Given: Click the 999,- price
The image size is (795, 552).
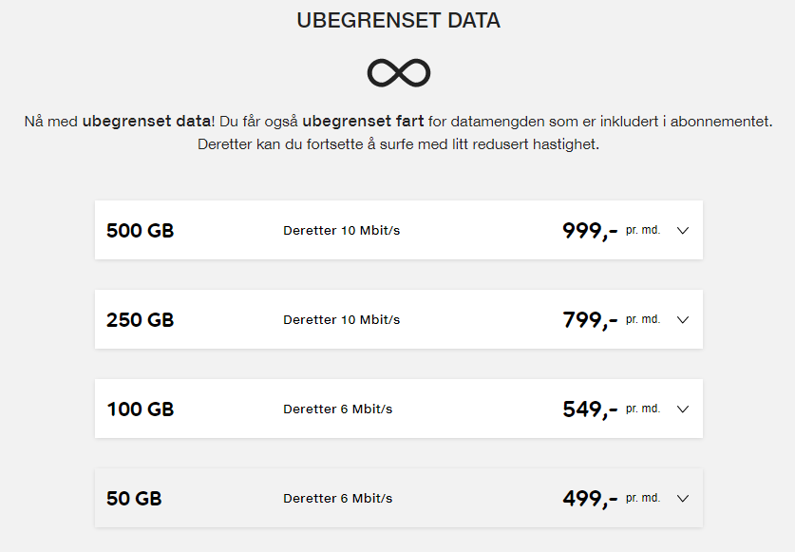Looking at the screenshot, I should click(590, 232).
